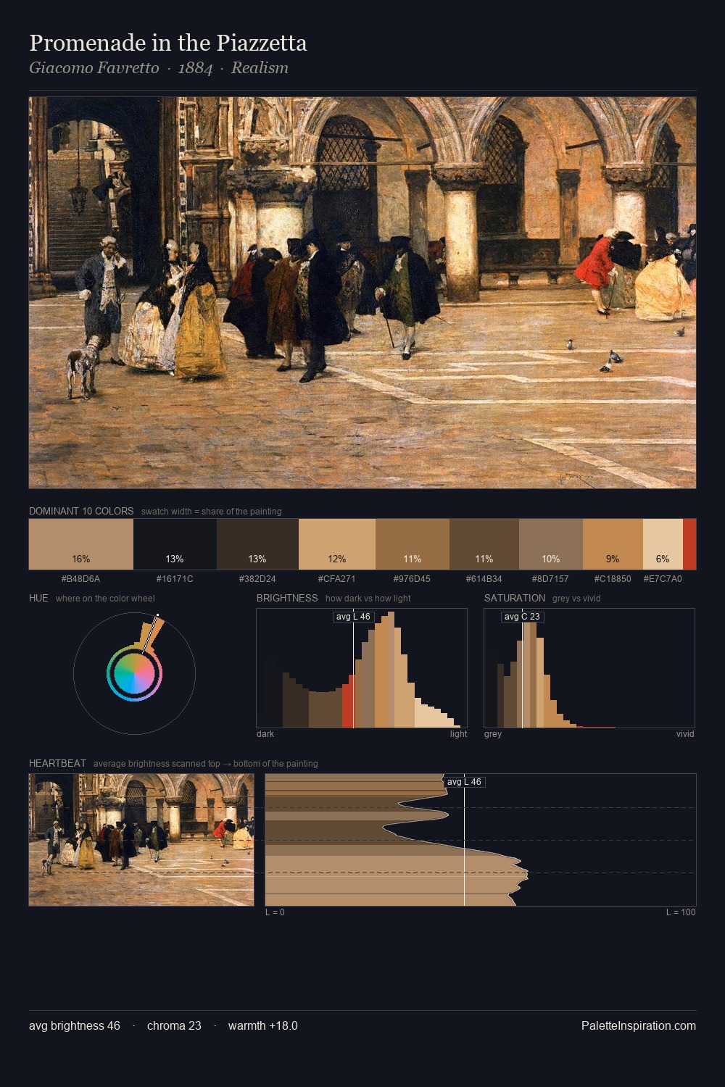Image resolution: width=725 pixels, height=1087 pixels.
Task: Click hex code '#16171C' below palette
Action: [x=175, y=579]
